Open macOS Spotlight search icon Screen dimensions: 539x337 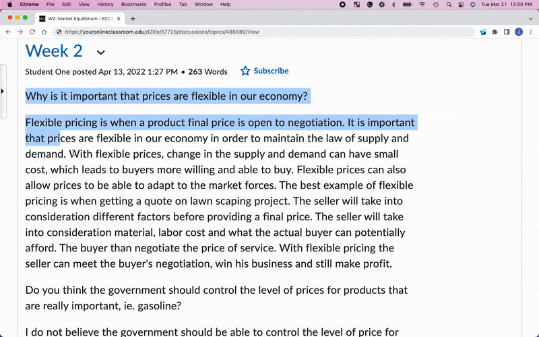[449, 5]
